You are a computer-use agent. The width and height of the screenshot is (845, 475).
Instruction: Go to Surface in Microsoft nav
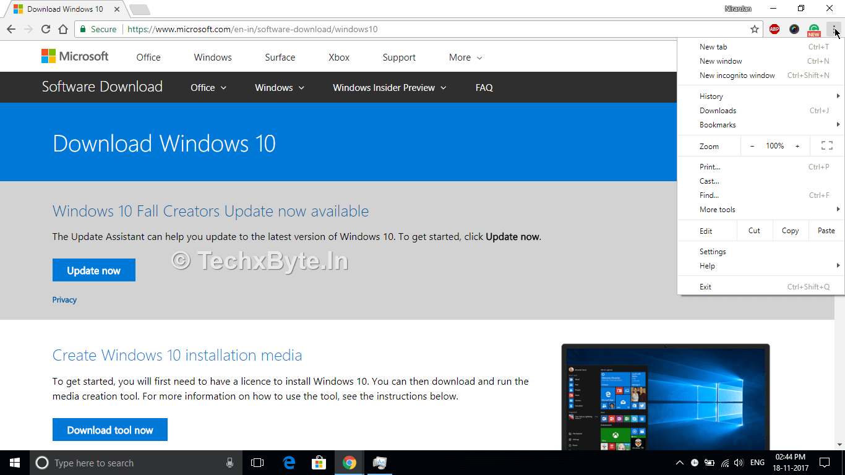280,58
